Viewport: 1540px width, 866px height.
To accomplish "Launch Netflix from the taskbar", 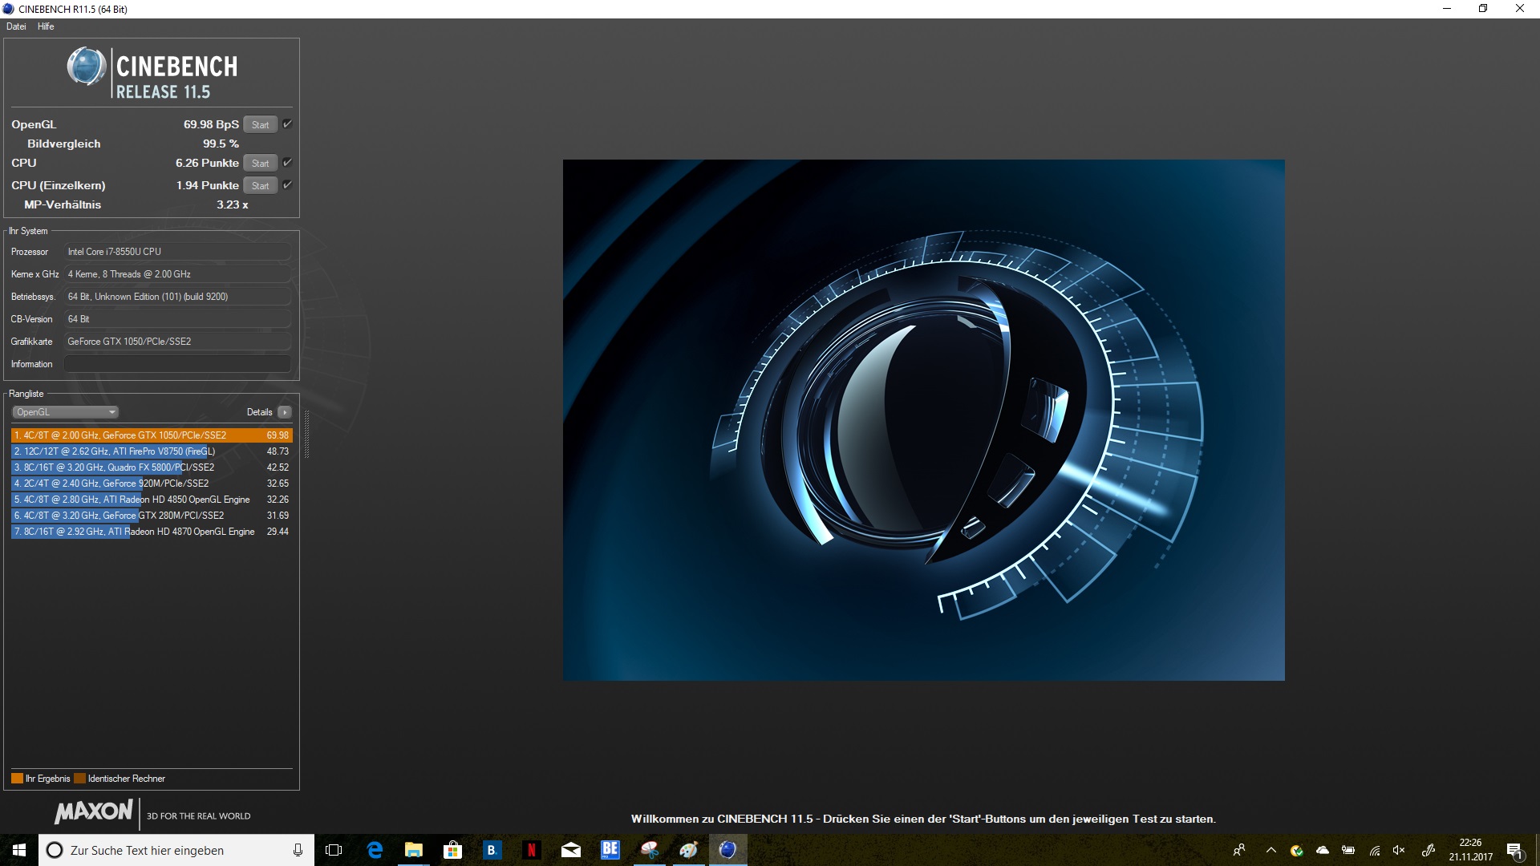I will (x=531, y=850).
